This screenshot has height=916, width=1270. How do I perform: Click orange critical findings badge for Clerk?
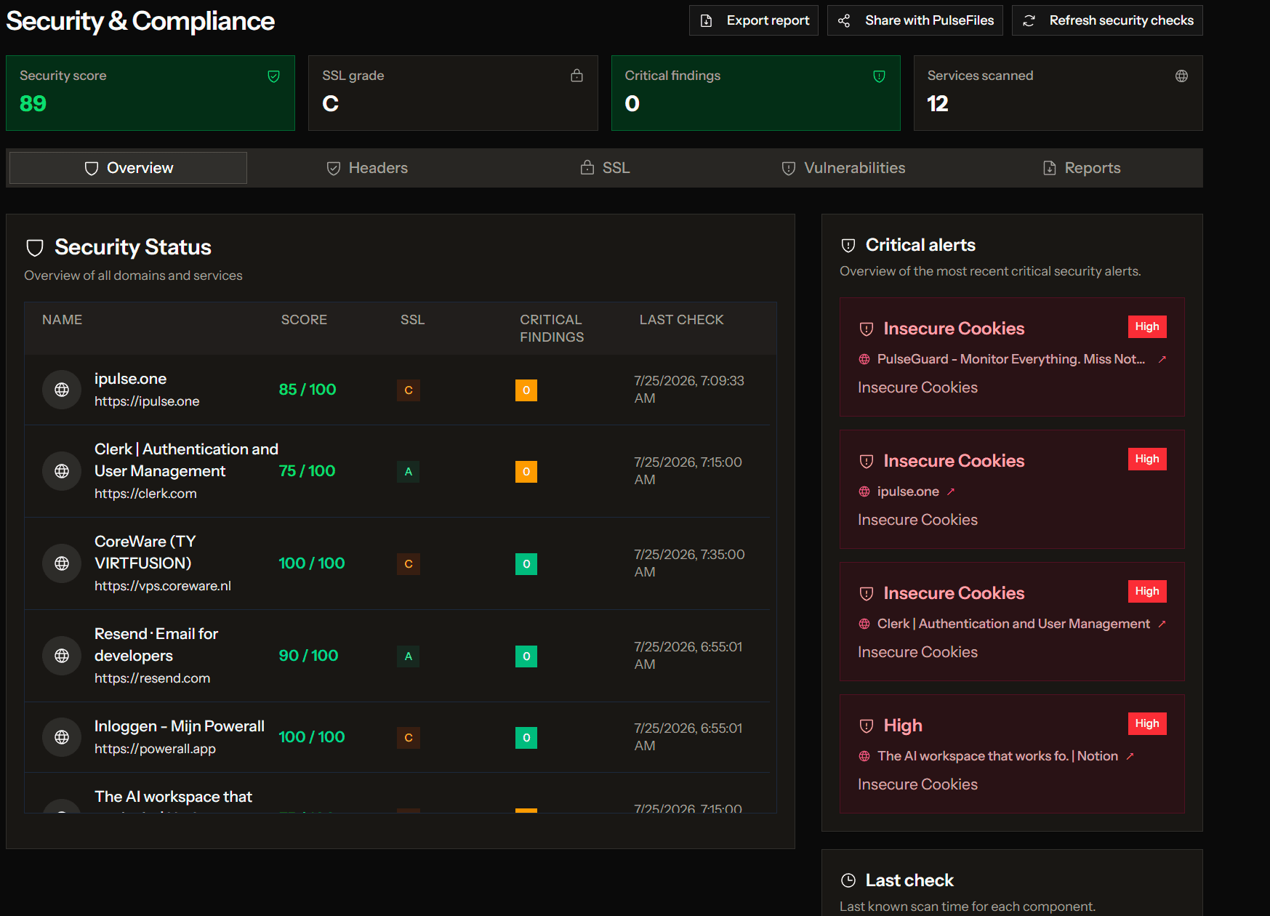coord(526,472)
